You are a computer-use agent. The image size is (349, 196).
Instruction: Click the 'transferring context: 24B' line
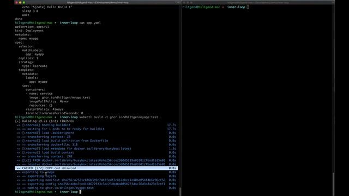[x=44, y=156]
